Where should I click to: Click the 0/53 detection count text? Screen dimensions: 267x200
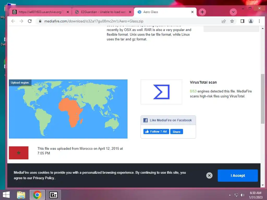[193, 91]
